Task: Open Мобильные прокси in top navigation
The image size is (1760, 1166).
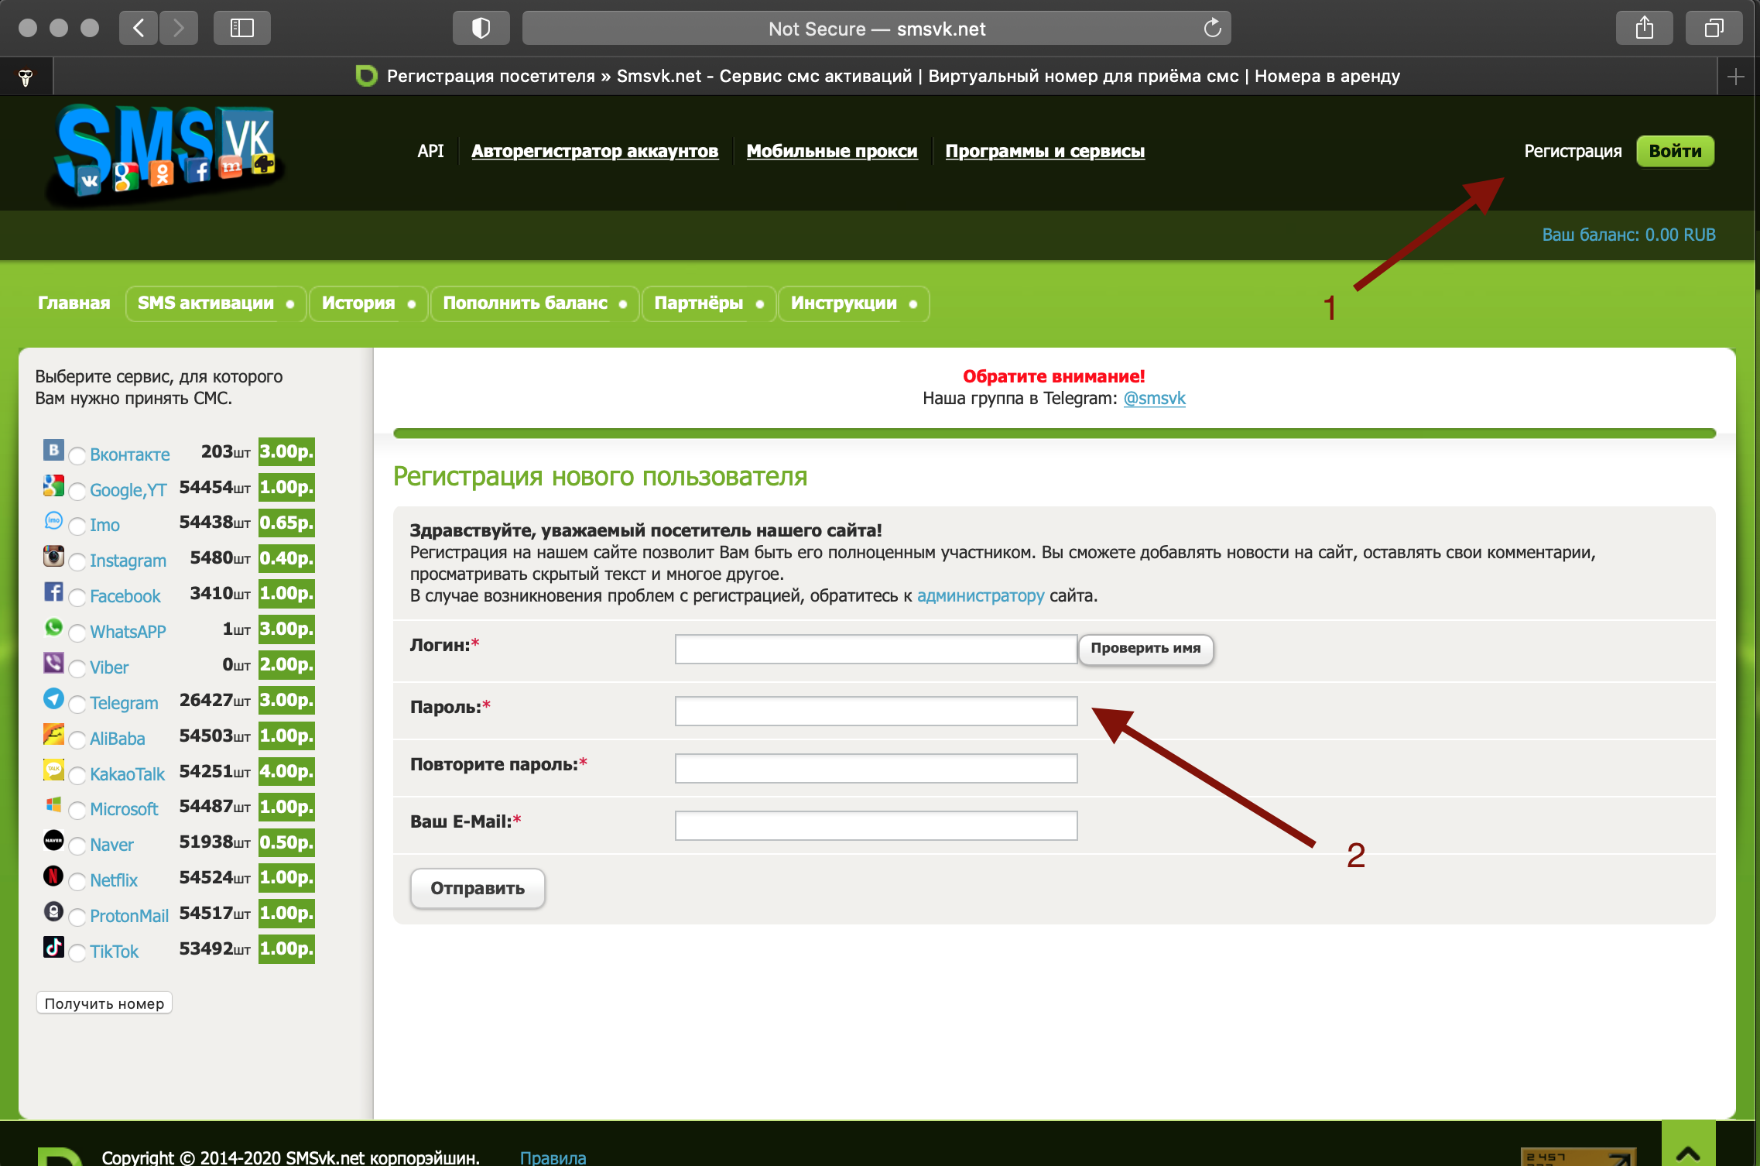Action: click(x=831, y=151)
